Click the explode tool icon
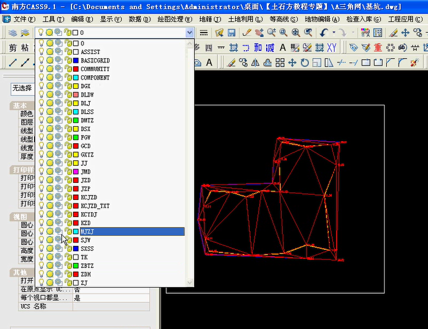The image size is (428, 329). (x=415, y=63)
